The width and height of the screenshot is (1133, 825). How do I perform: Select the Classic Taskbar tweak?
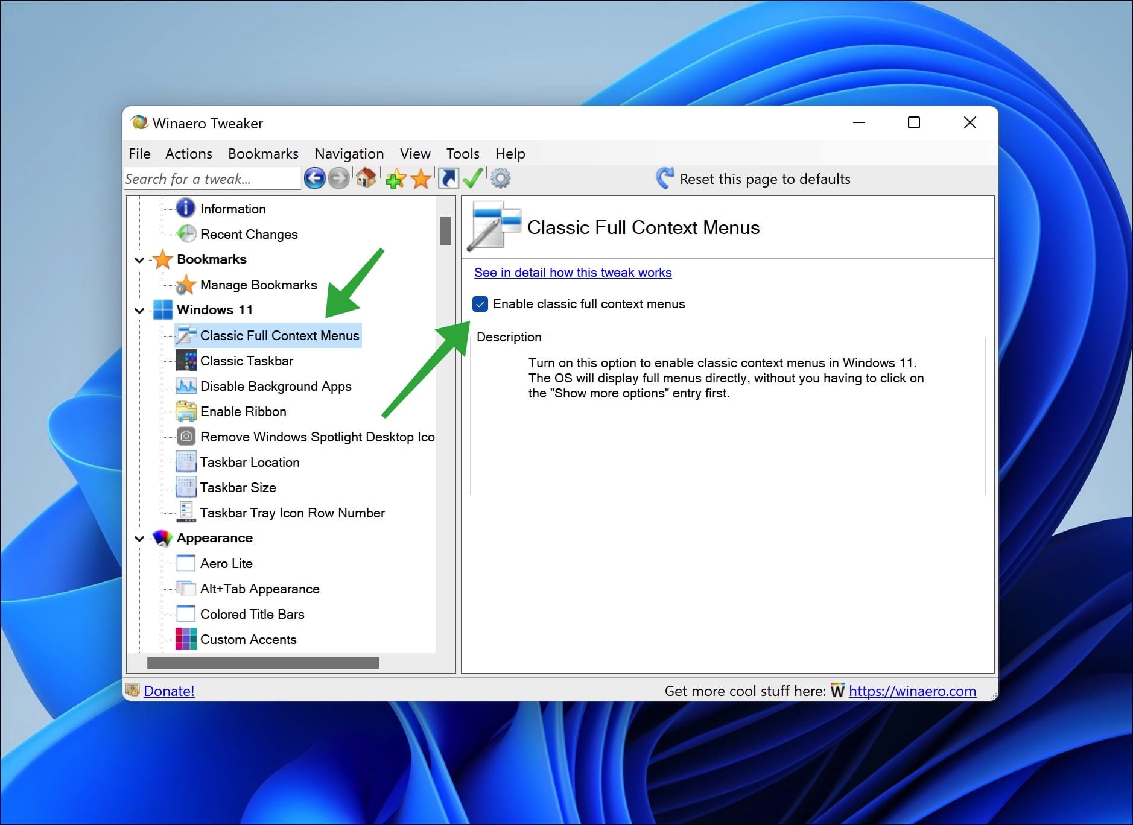[x=247, y=361]
